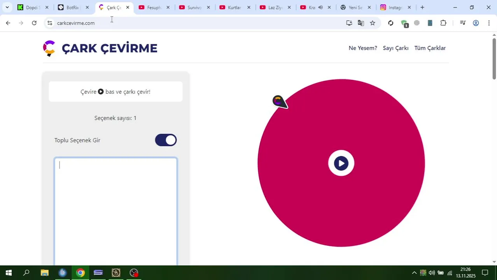Click the ÇARK ÇEVİRME site title
Viewport: 497px width, 280px height.
pos(110,48)
